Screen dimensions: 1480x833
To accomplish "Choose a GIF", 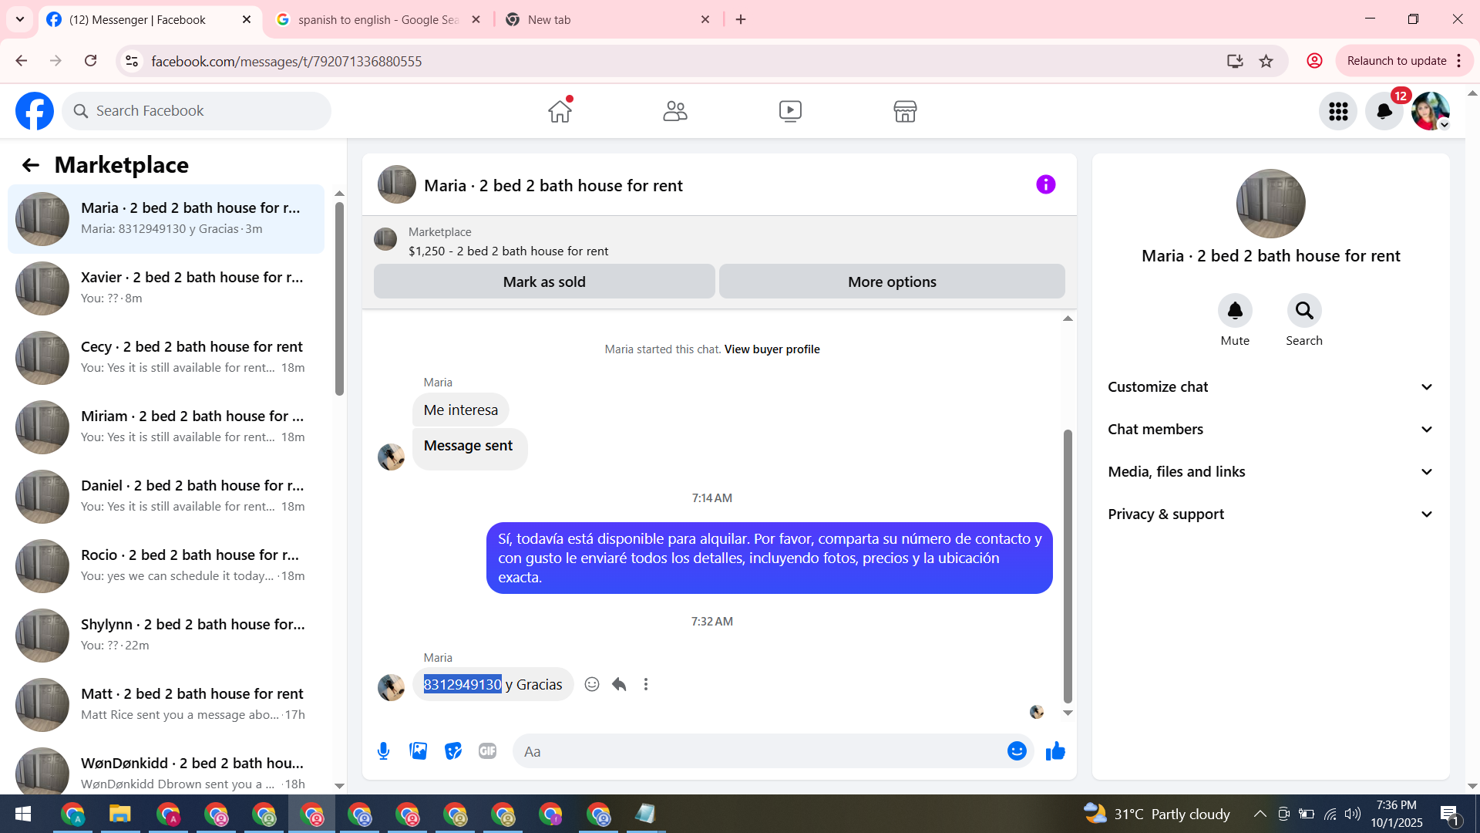I will [x=487, y=751].
